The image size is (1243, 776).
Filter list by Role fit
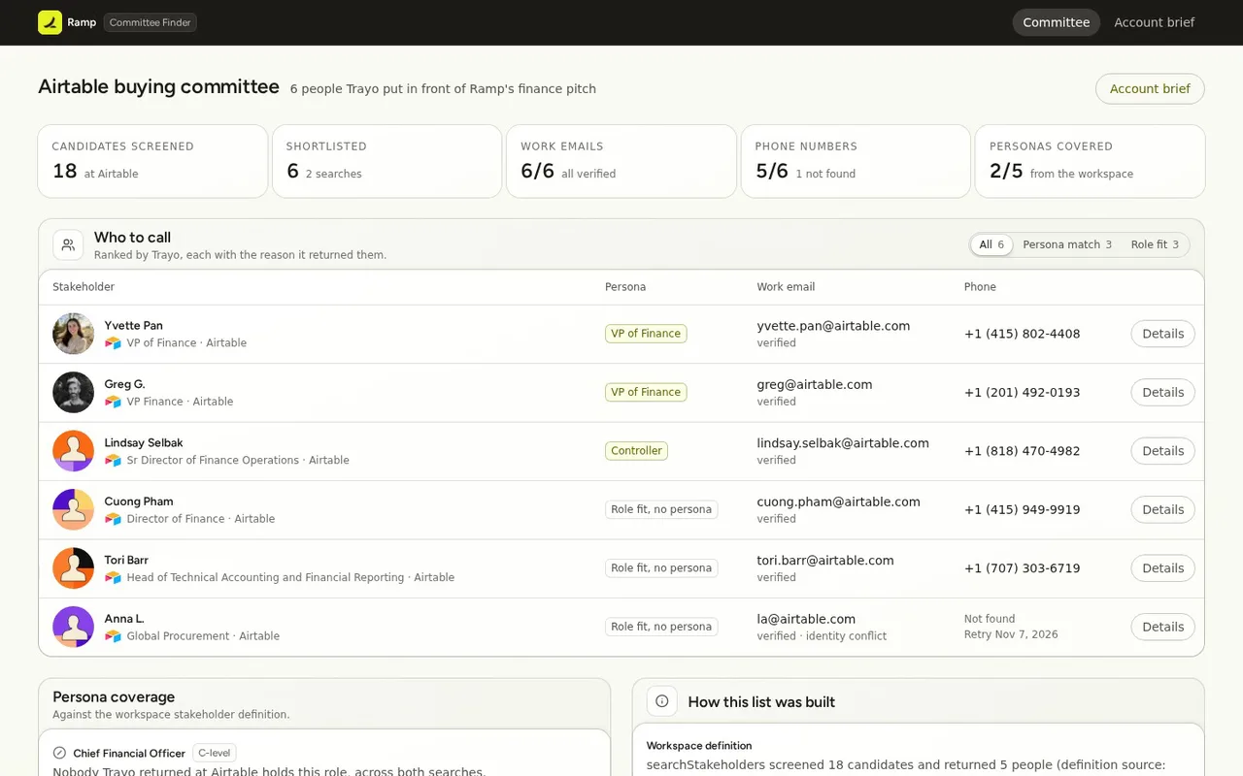pyautogui.click(x=1155, y=244)
